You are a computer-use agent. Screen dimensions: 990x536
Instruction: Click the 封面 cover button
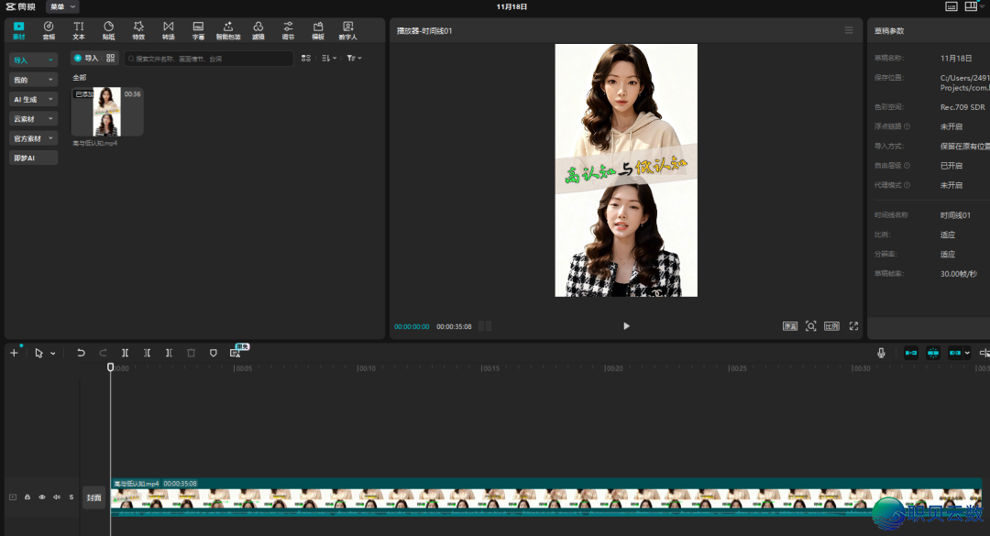[x=93, y=498]
